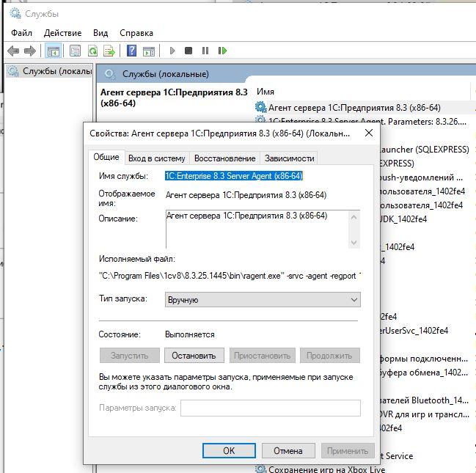Click the Службы (локальные) header icon

click(x=110, y=74)
